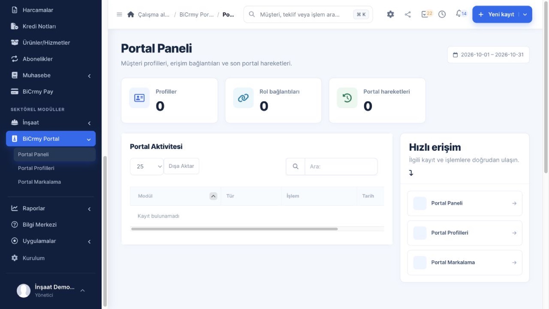Open the date range picker 2026-10-01

[x=488, y=55]
